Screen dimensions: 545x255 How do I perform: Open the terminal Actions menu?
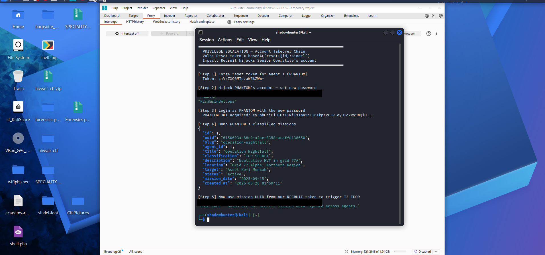(225, 40)
